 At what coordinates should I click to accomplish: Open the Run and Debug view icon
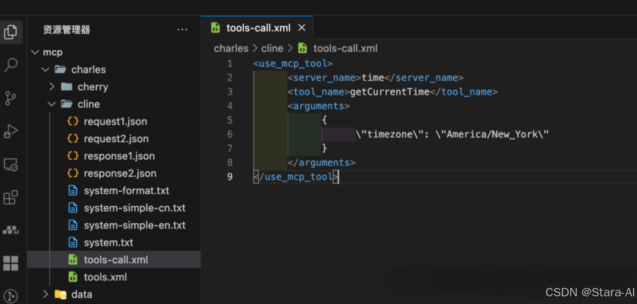coord(11,131)
